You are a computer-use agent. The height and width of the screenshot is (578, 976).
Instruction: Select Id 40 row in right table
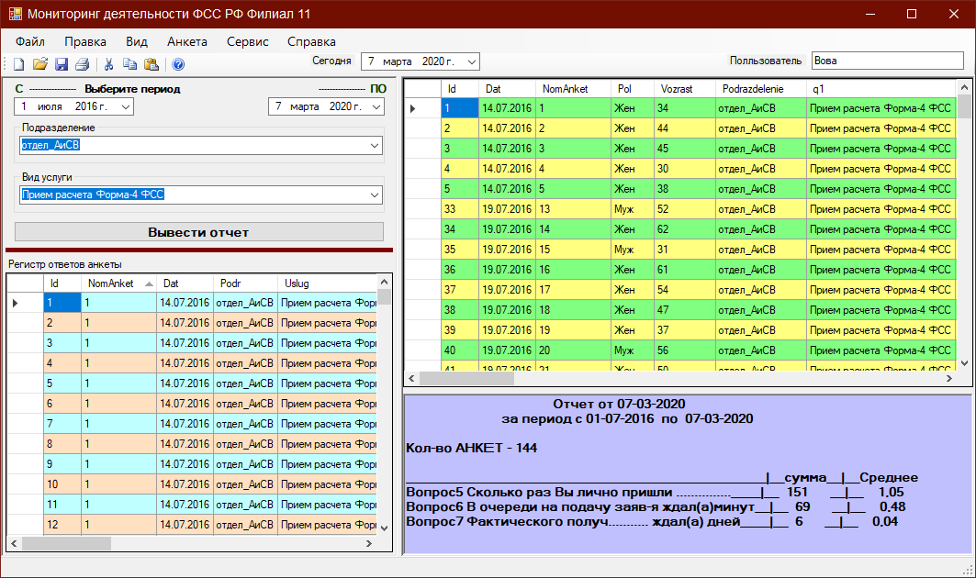(x=459, y=350)
